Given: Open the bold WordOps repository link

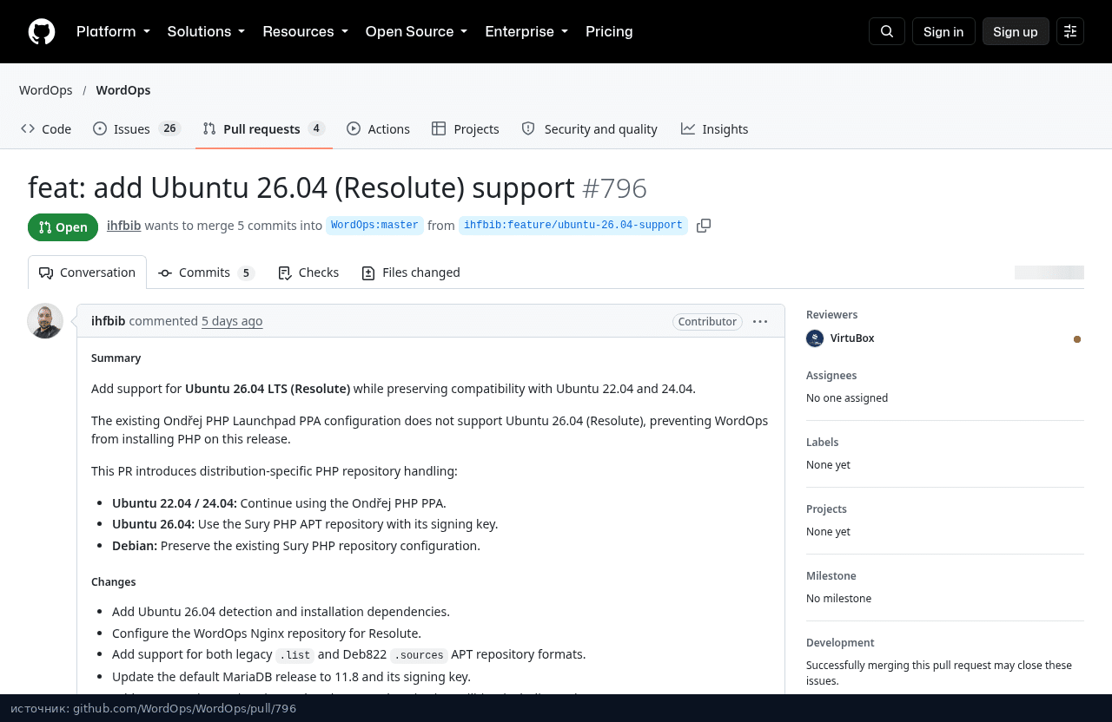Looking at the screenshot, I should 123,90.
